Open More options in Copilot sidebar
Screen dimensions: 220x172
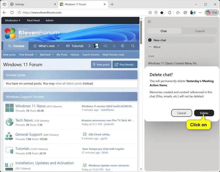click(154, 47)
